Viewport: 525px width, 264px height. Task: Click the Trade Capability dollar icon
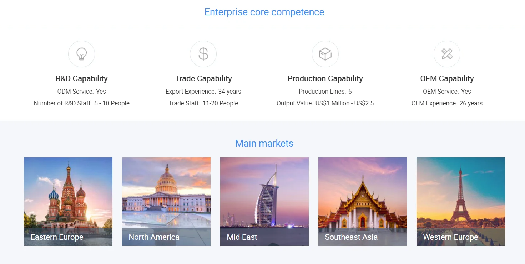203,54
